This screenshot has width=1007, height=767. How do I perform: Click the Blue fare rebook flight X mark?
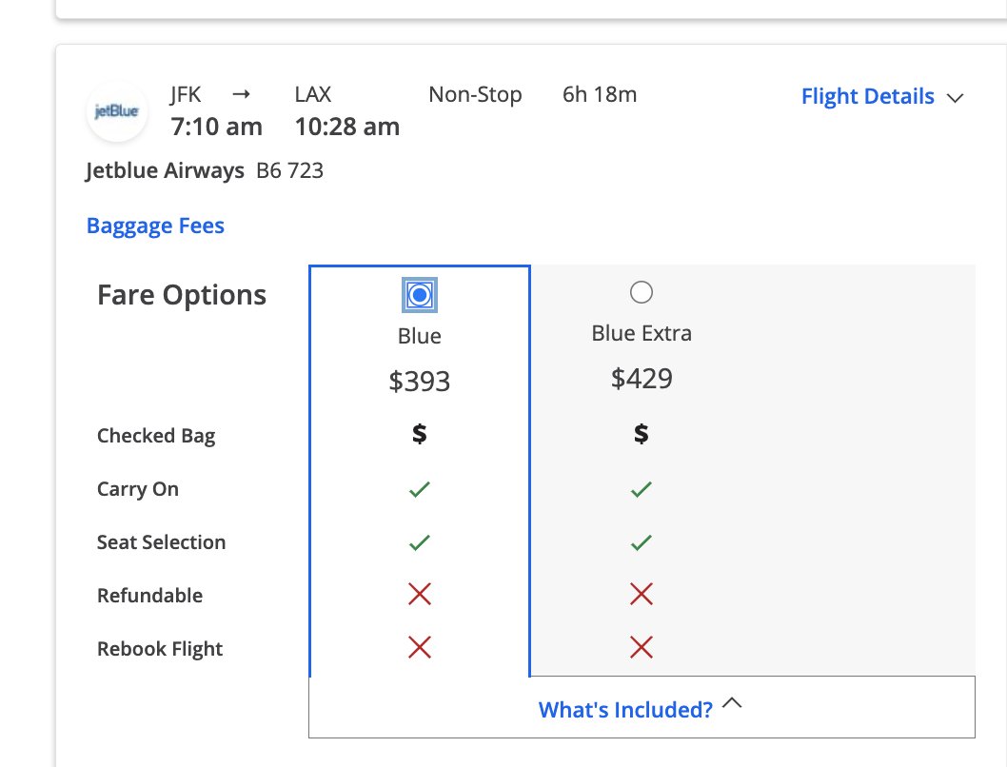tap(419, 648)
